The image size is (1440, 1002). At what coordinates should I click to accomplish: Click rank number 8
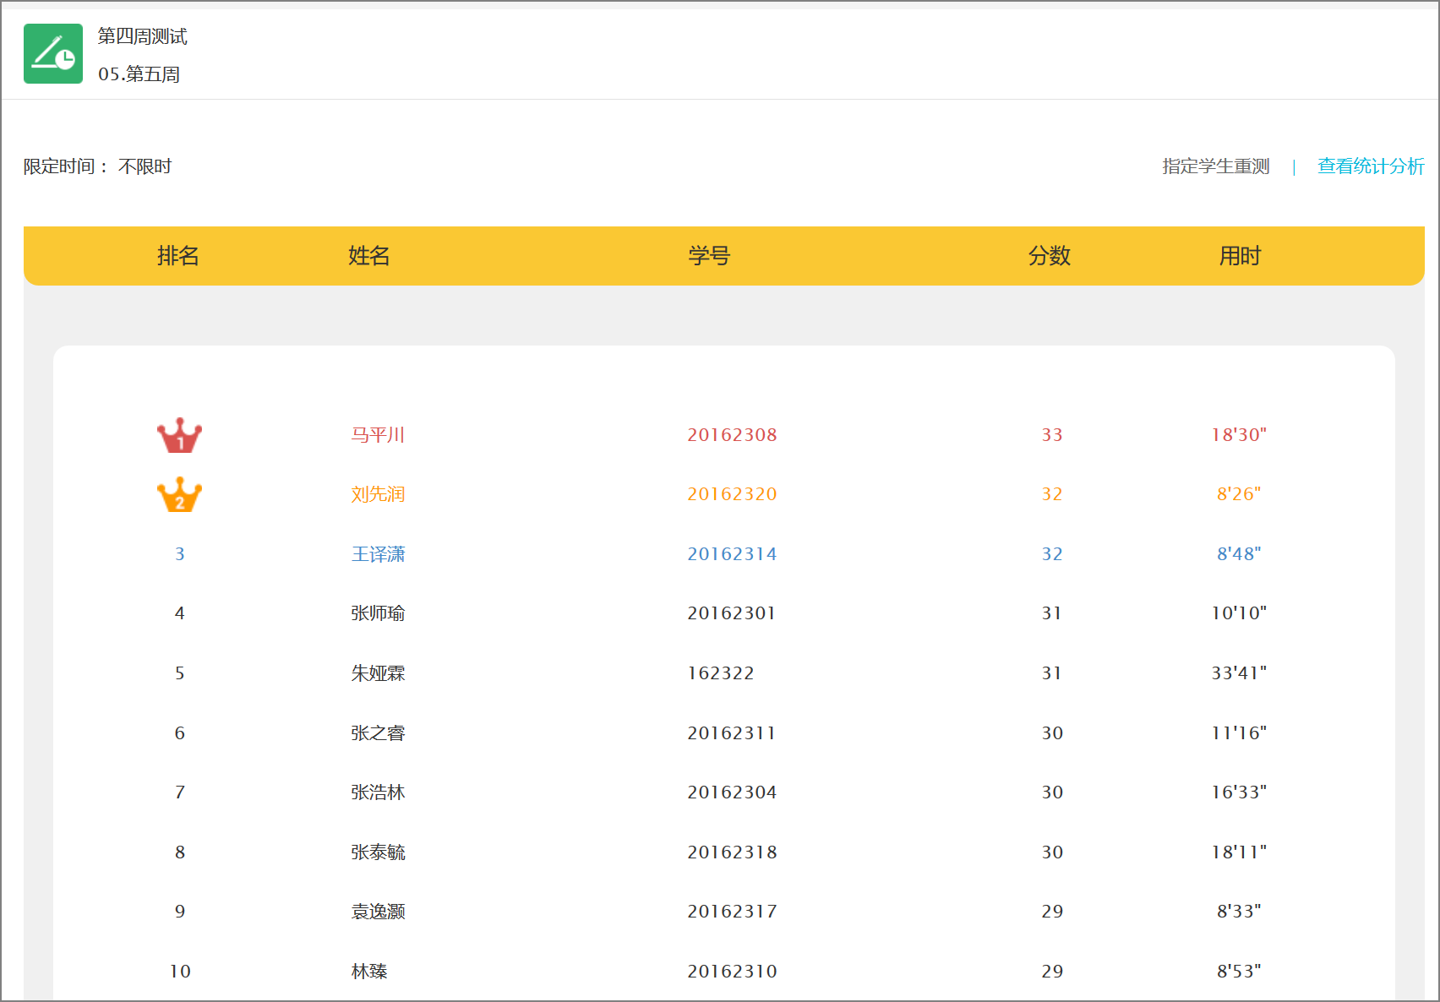180,852
